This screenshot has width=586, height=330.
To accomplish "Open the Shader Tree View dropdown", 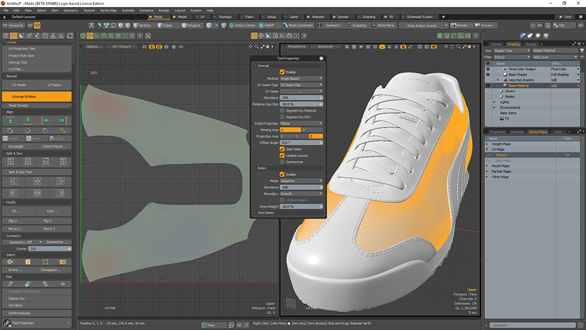I will click(x=512, y=50).
